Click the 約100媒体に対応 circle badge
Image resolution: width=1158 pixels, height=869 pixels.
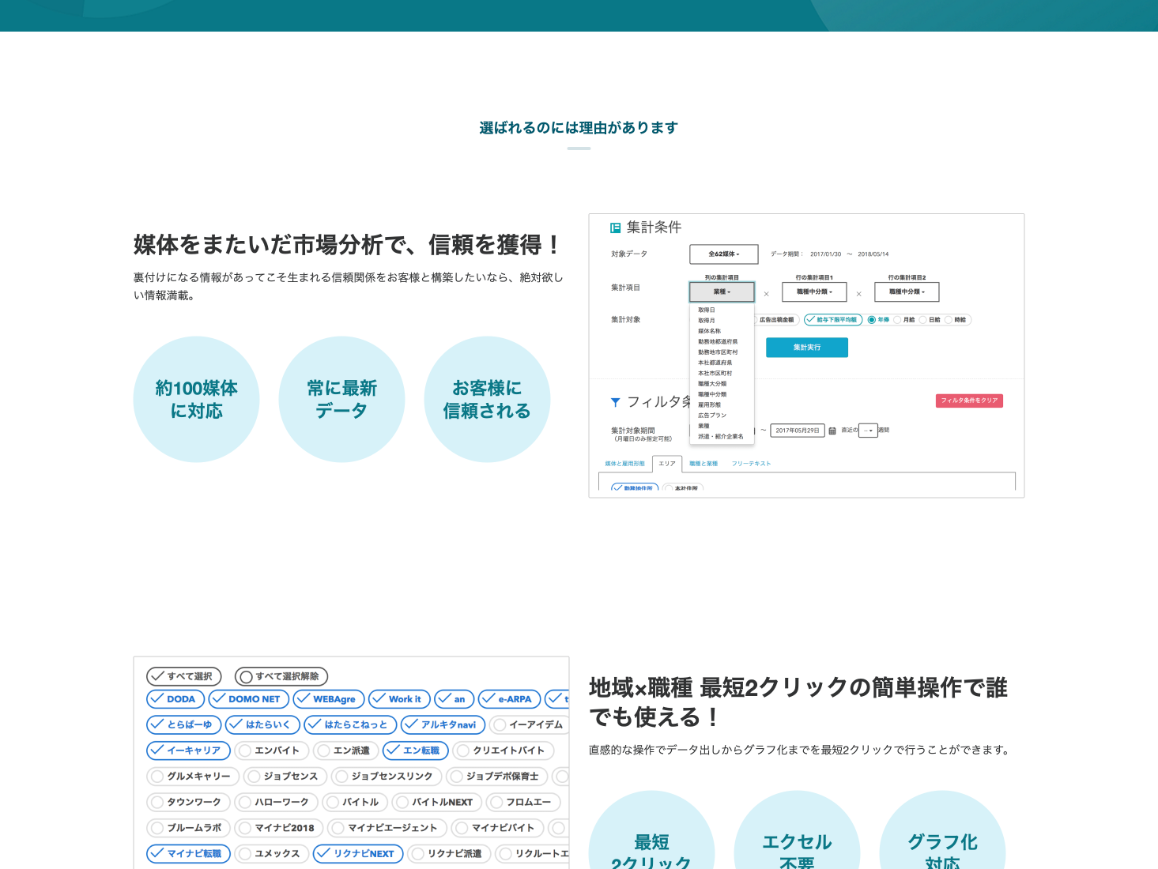(196, 399)
